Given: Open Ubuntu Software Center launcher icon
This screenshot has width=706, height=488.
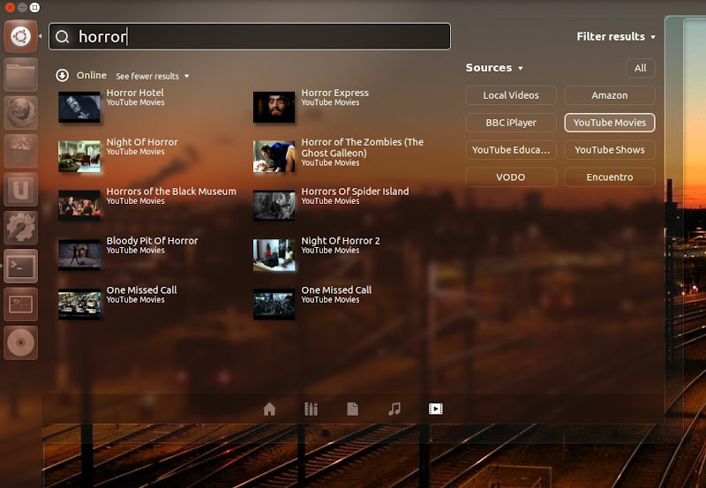Looking at the screenshot, I should tap(20, 151).
